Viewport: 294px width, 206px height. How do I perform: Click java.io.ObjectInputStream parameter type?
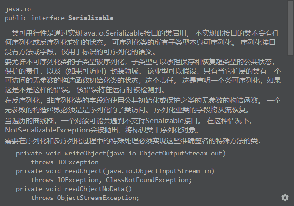point(153,171)
